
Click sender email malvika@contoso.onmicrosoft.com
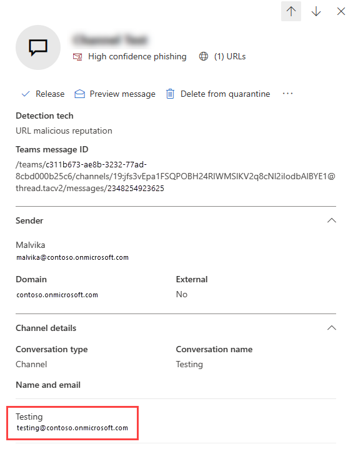point(72,257)
